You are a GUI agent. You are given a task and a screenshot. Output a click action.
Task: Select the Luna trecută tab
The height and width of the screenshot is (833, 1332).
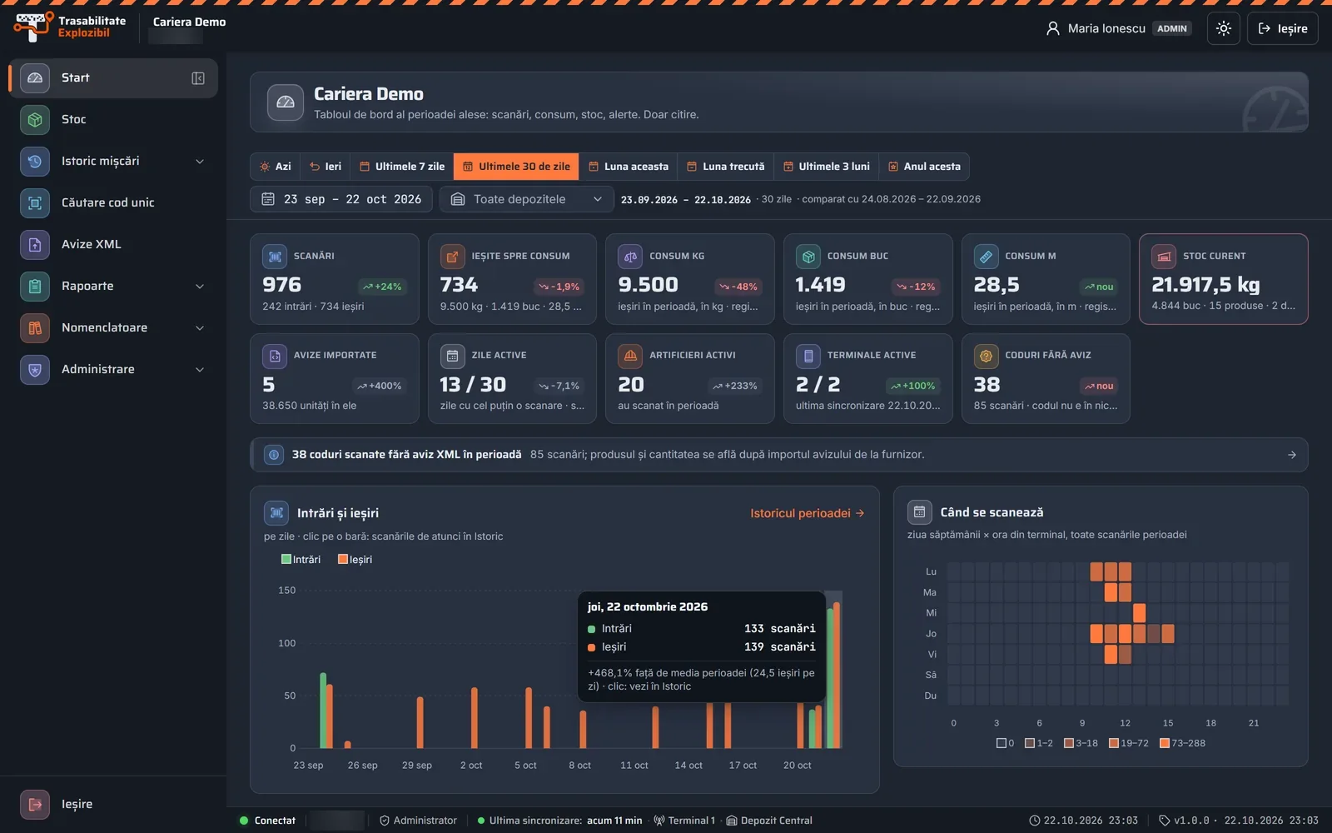[x=726, y=167]
